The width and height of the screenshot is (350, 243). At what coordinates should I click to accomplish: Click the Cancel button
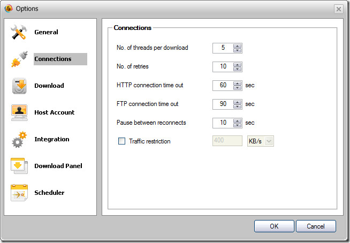coord(316,226)
